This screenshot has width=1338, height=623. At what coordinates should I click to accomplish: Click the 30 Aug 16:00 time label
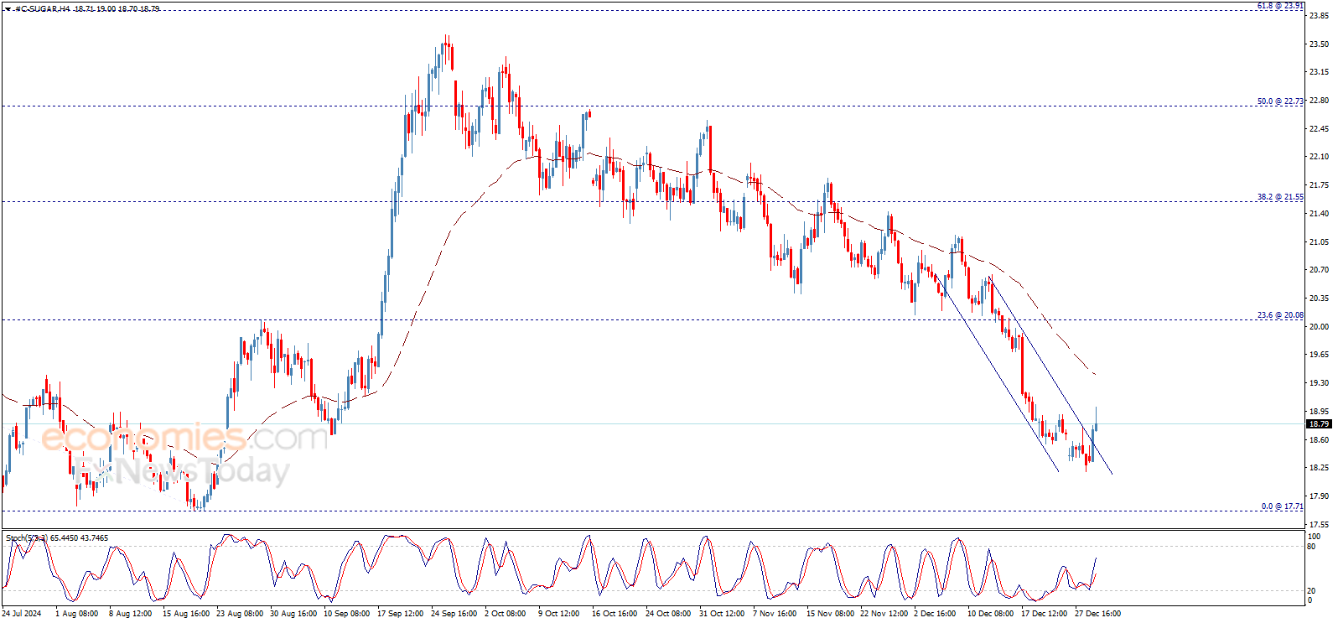click(293, 614)
